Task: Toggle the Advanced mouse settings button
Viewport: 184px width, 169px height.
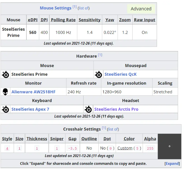Action: coord(141,9)
